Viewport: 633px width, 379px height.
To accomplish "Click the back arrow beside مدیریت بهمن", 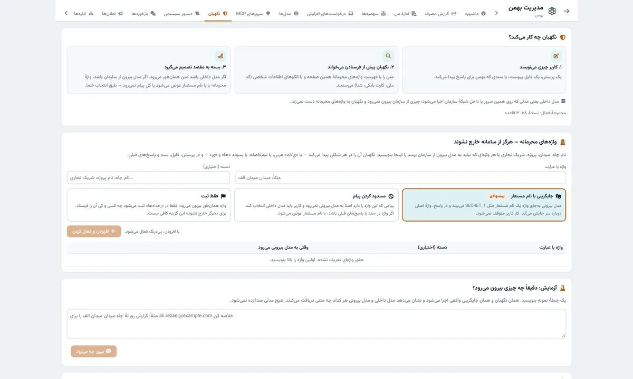I will pos(567,11).
